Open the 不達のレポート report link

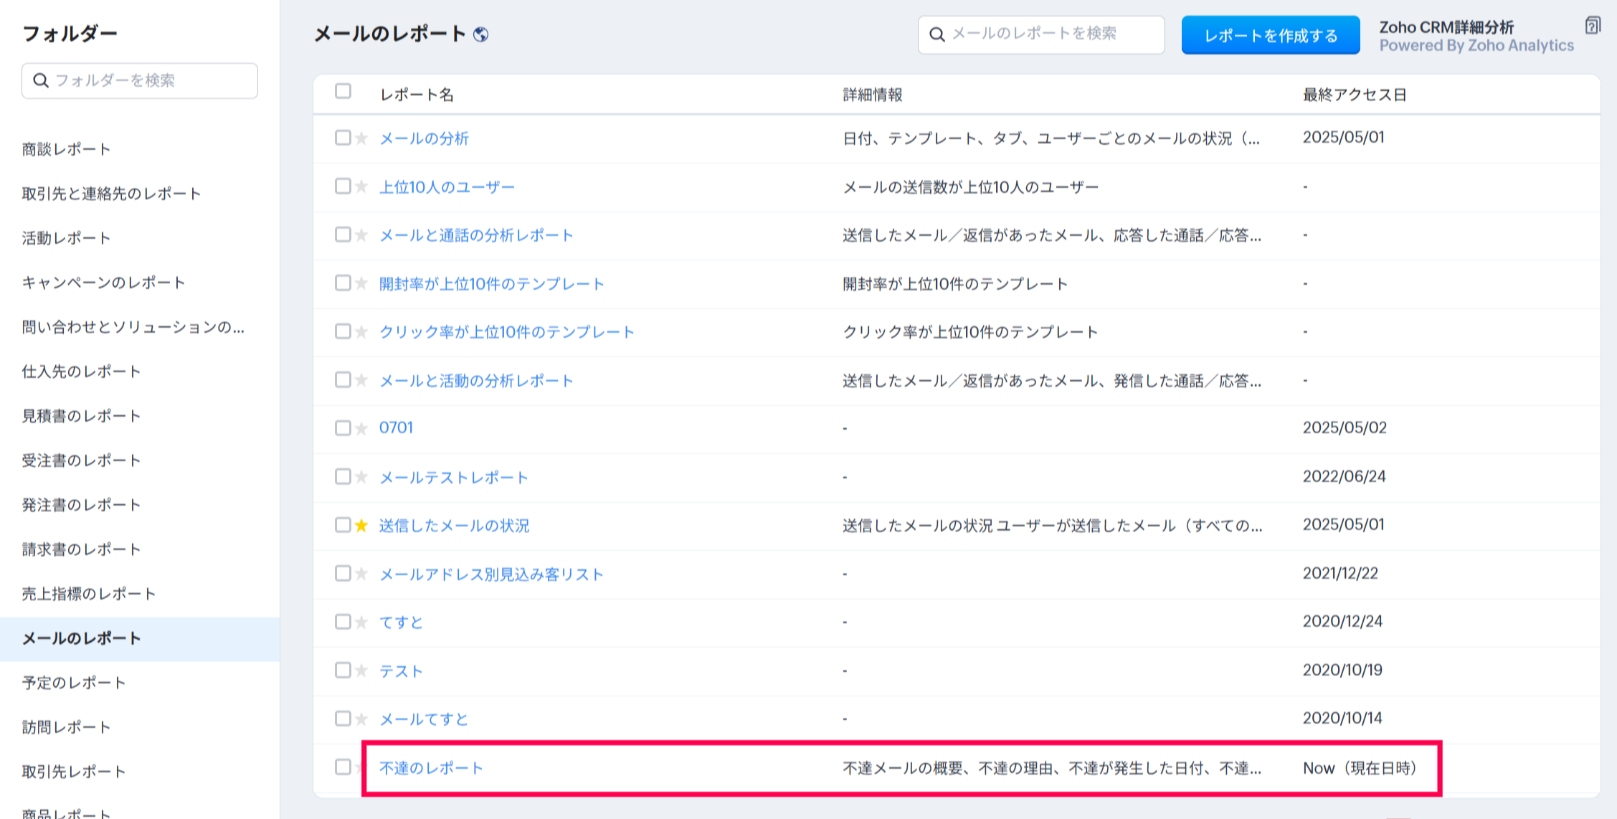pos(431,768)
